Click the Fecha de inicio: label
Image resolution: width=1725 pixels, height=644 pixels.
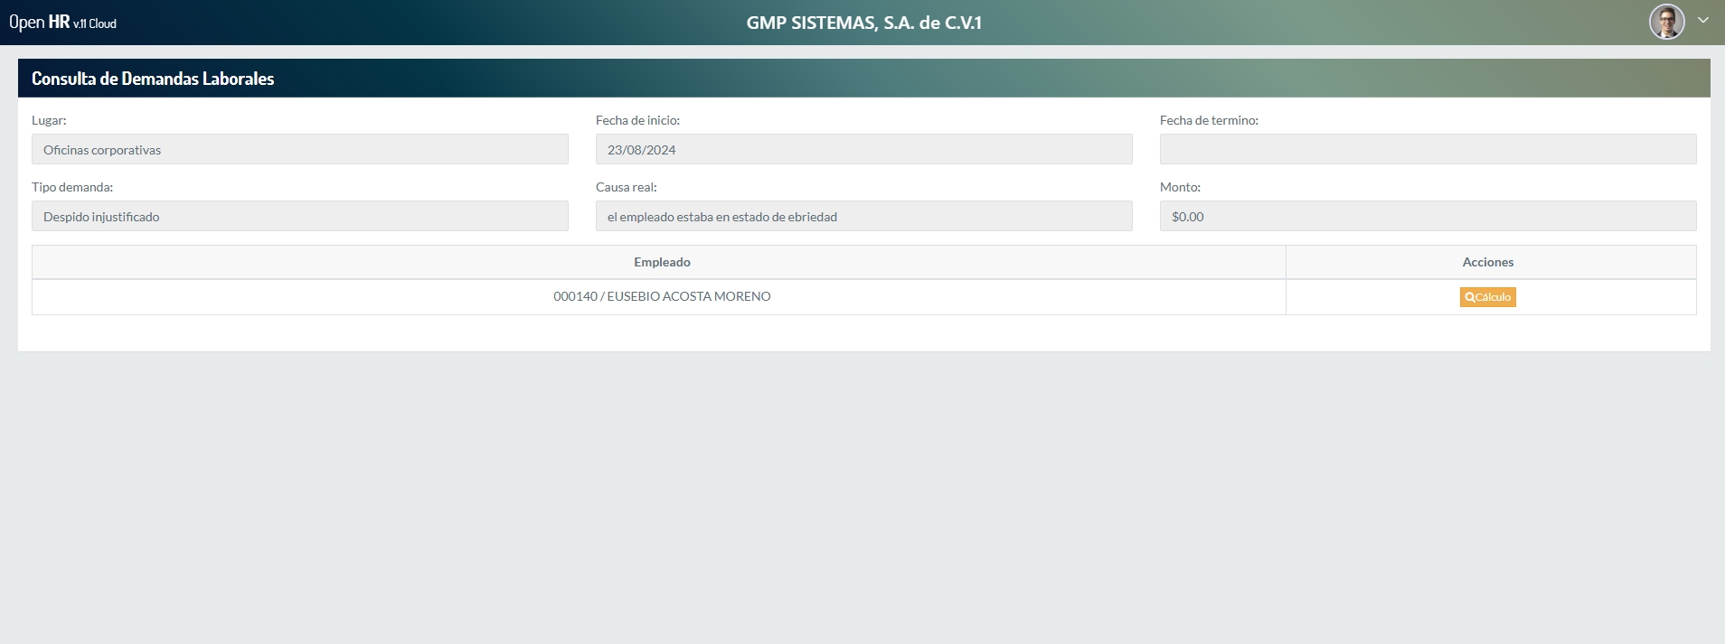tap(637, 120)
